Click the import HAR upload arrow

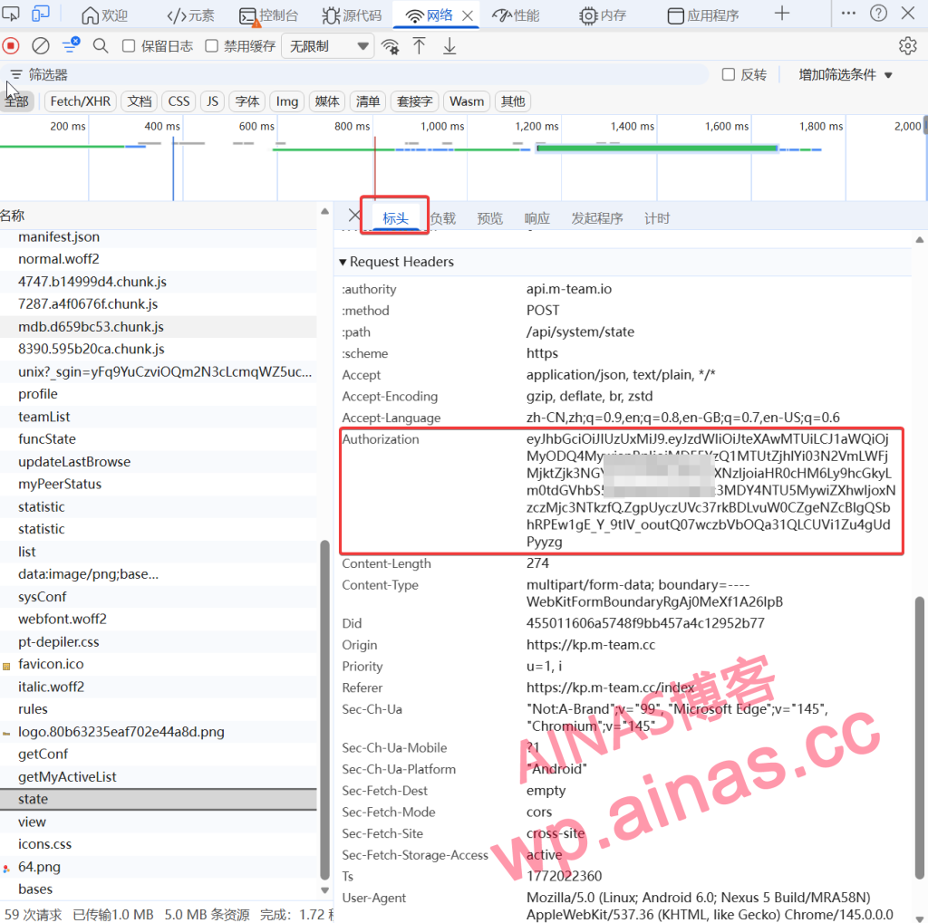click(419, 46)
